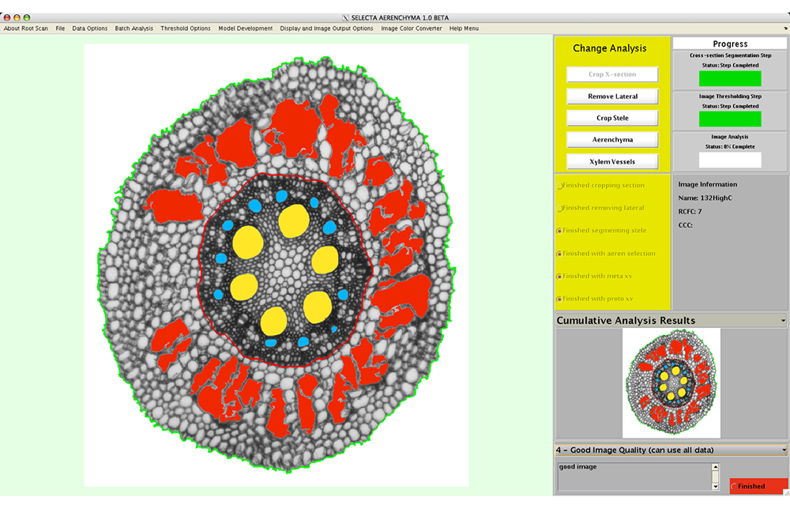Screen dimensions: 790x527
Task: Select the 'Finished segmenting stele' radio button
Action: pyautogui.click(x=560, y=231)
